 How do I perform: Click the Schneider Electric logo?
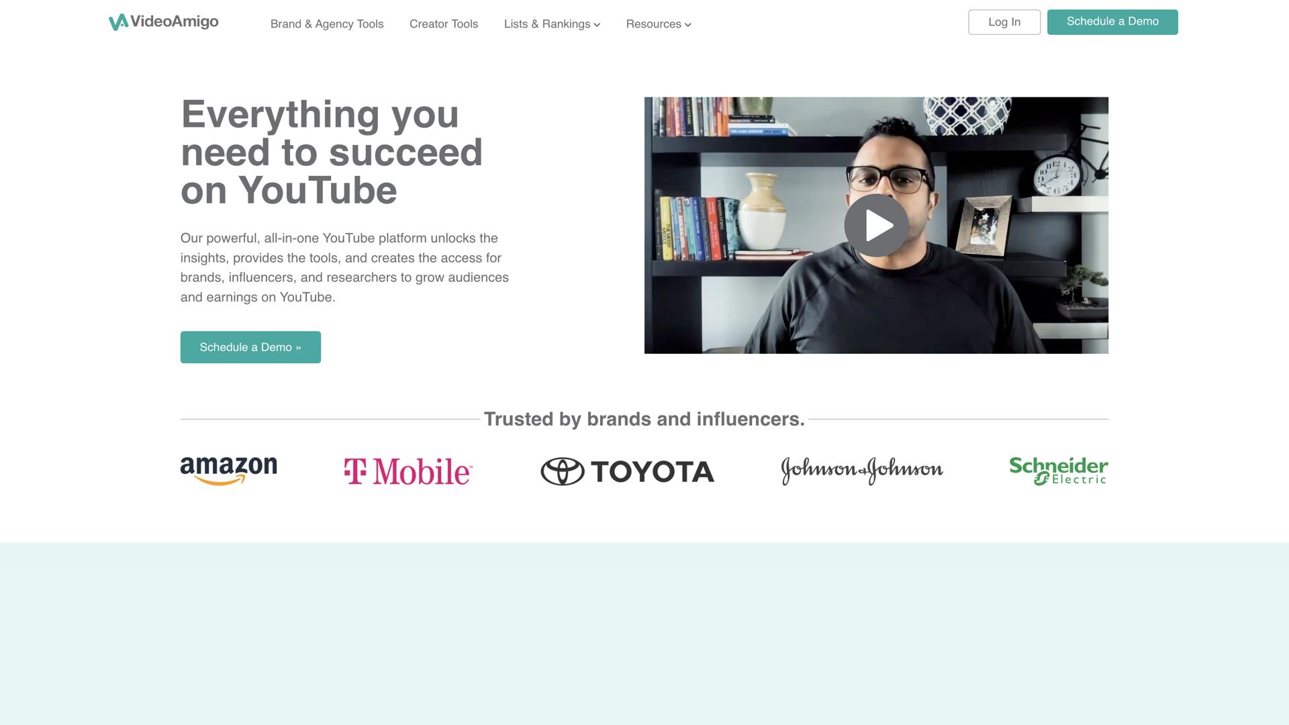1059,471
